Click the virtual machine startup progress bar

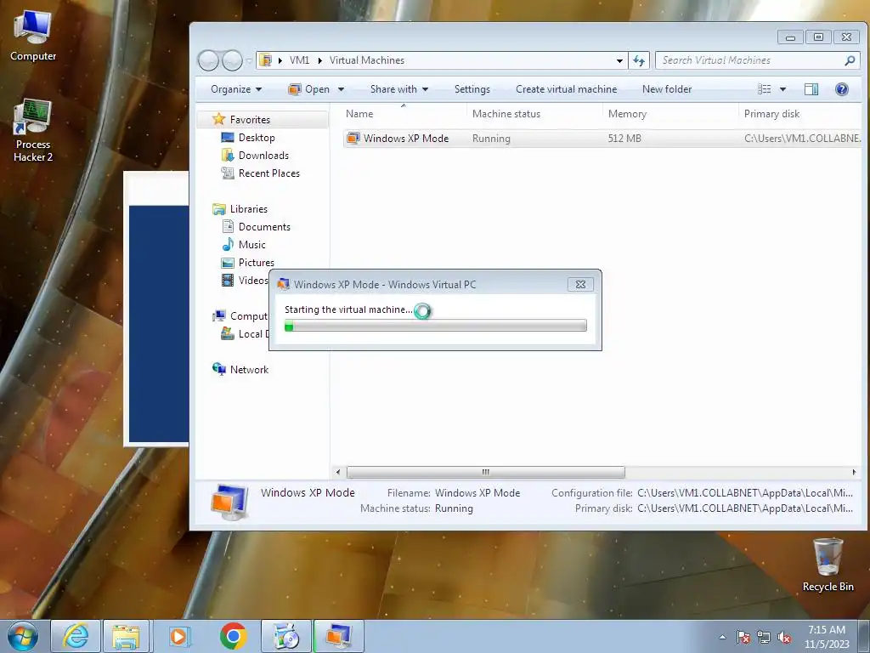[x=436, y=326]
